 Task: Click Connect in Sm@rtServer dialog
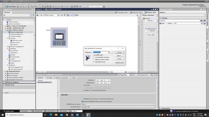pos(119,52)
